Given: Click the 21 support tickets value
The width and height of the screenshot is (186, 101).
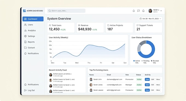Looking at the screenshot, I should tap(138, 29).
